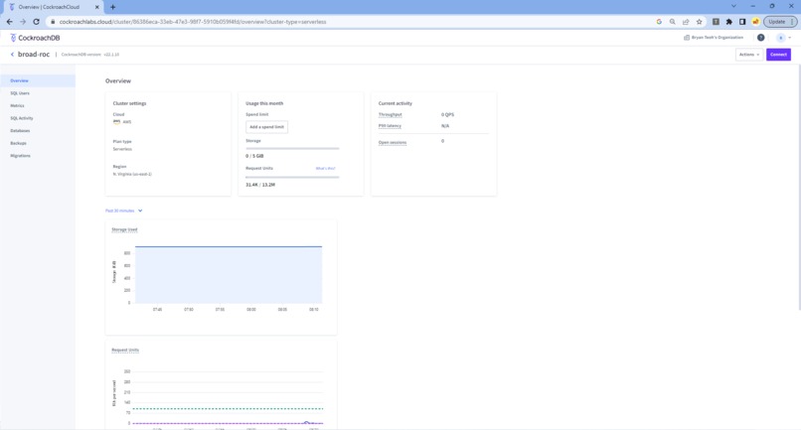Click the AWS cloud logo

(x=116, y=122)
